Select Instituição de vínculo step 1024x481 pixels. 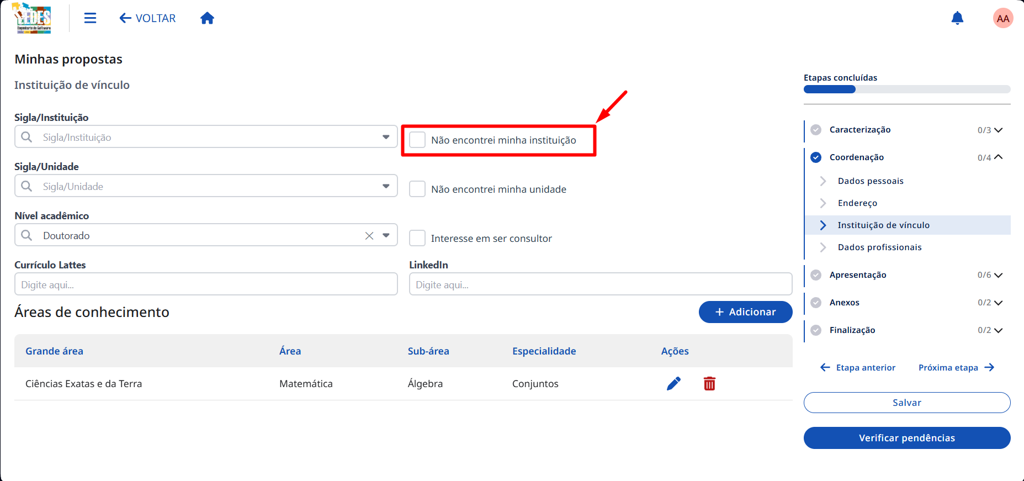(x=908, y=225)
